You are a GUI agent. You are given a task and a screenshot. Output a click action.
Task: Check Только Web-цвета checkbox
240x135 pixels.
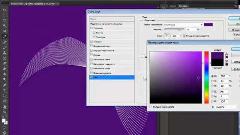coord(151,107)
